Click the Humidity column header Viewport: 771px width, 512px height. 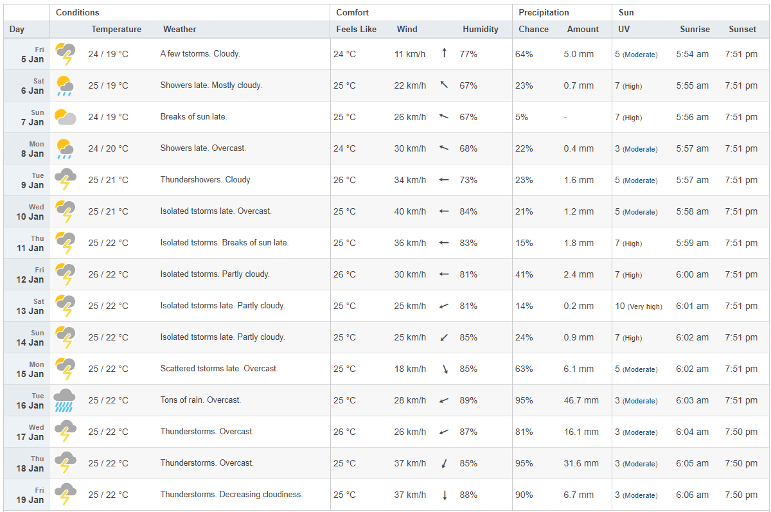pos(480,29)
